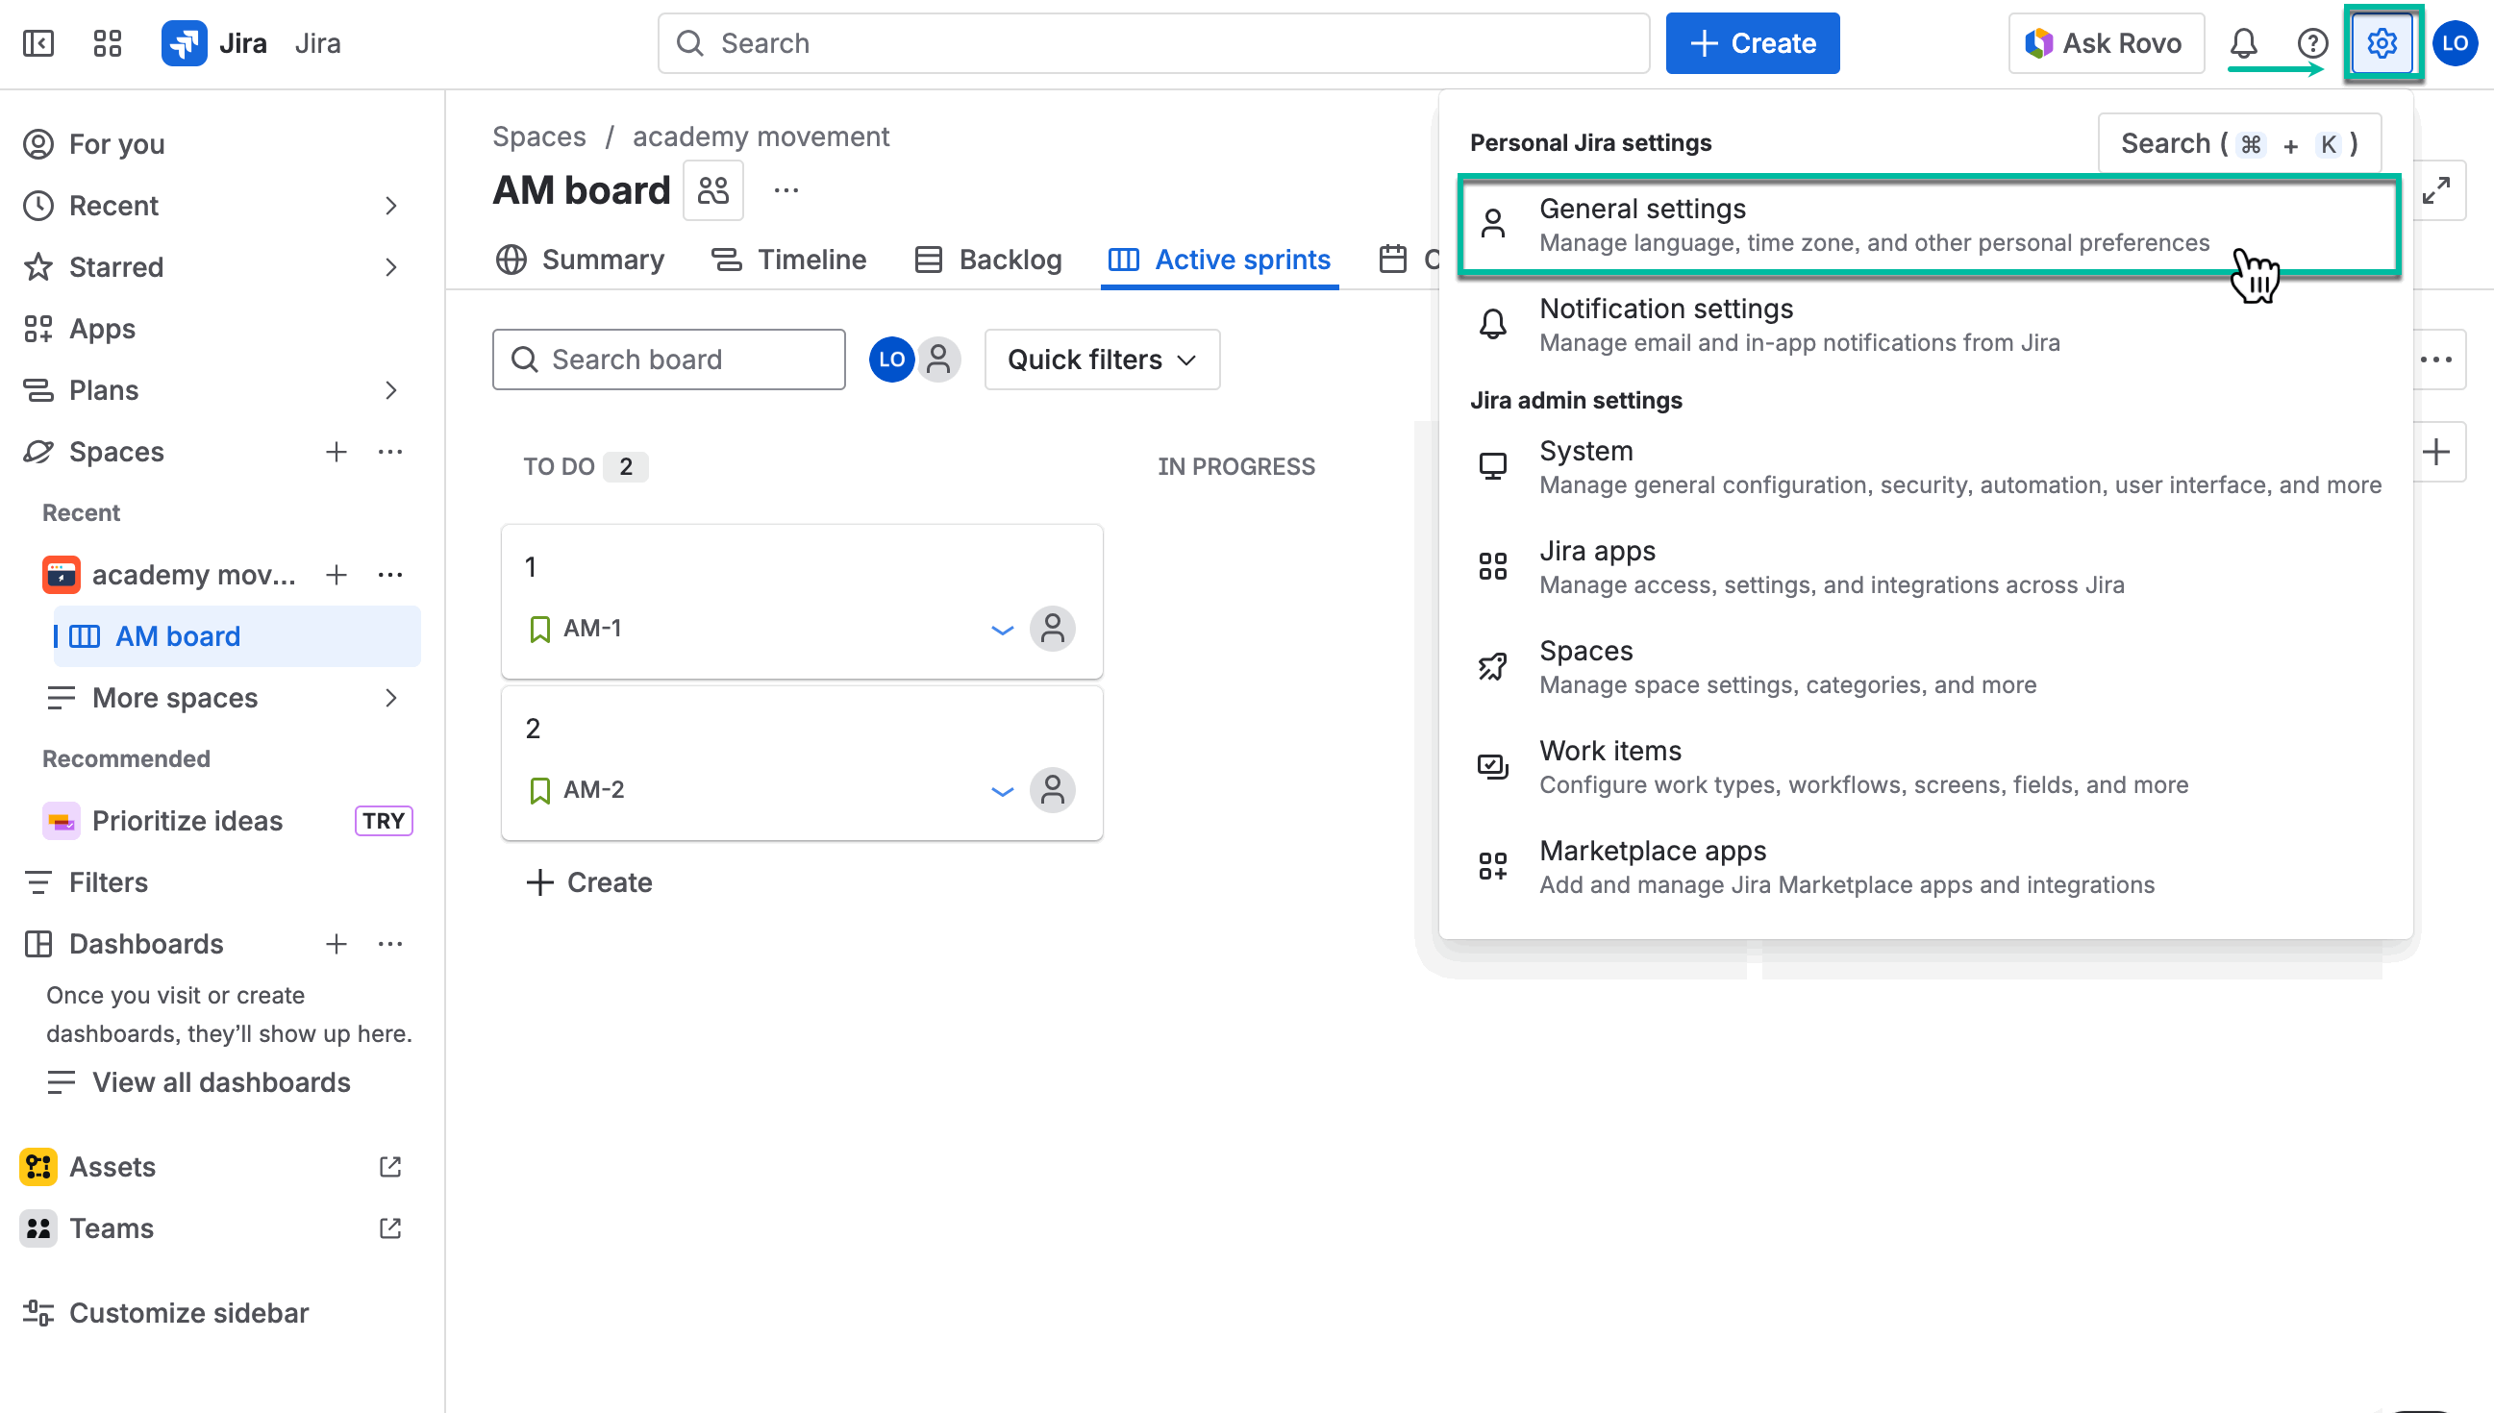Filter board by unassigned avatar
Image resolution: width=2494 pixels, height=1413 pixels.
click(938, 360)
